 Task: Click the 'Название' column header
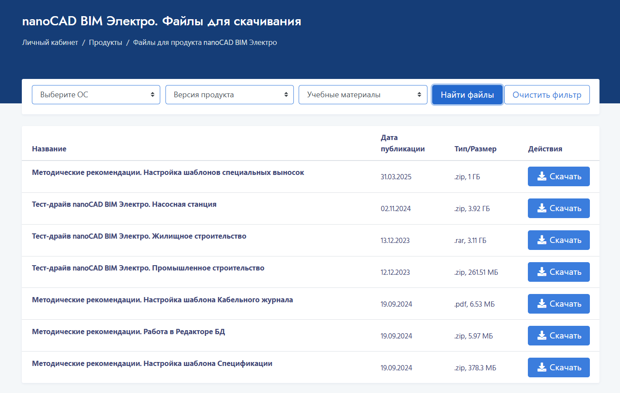point(49,149)
